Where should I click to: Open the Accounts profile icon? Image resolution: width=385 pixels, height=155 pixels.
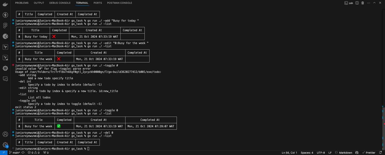[5, 134]
